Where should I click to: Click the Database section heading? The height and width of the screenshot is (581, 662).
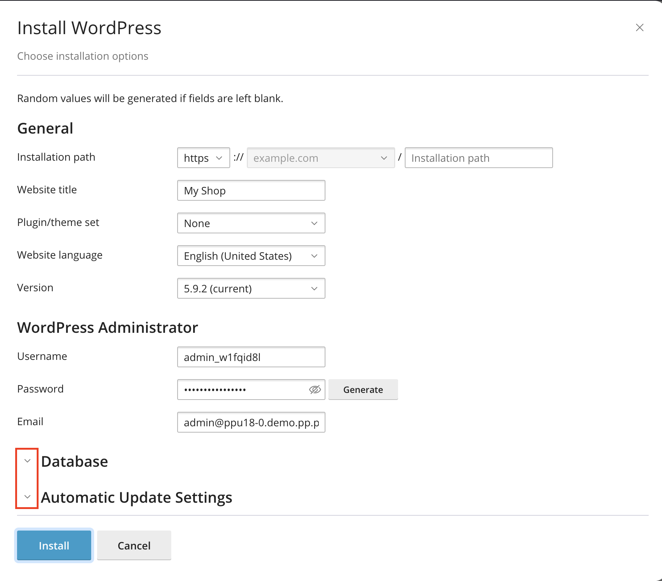(x=75, y=462)
